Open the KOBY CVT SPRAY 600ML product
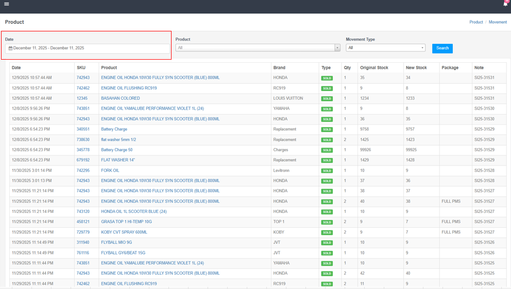511x289 pixels. point(124,232)
